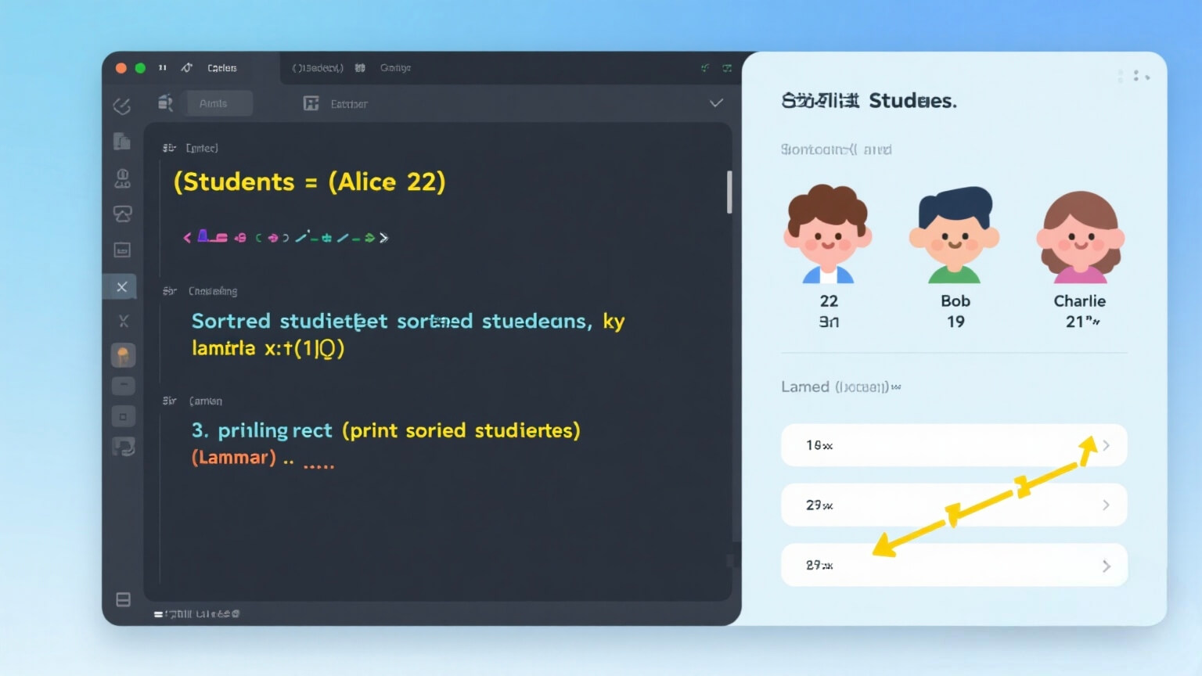Click the scissors icon in the left sidebar

(x=123, y=321)
